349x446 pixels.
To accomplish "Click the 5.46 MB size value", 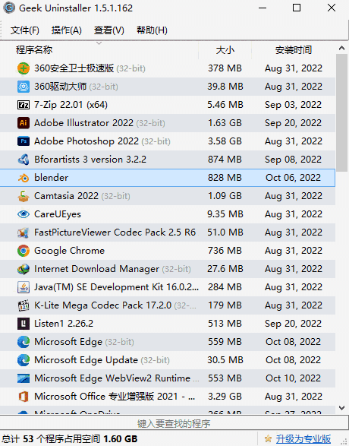I will pos(225,105).
